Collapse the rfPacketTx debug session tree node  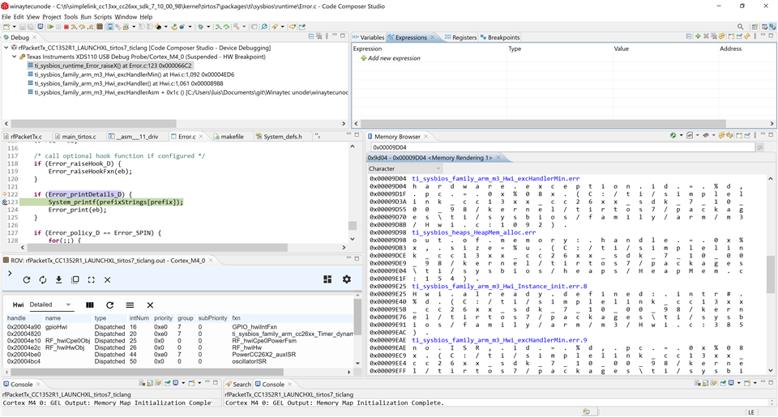point(6,48)
